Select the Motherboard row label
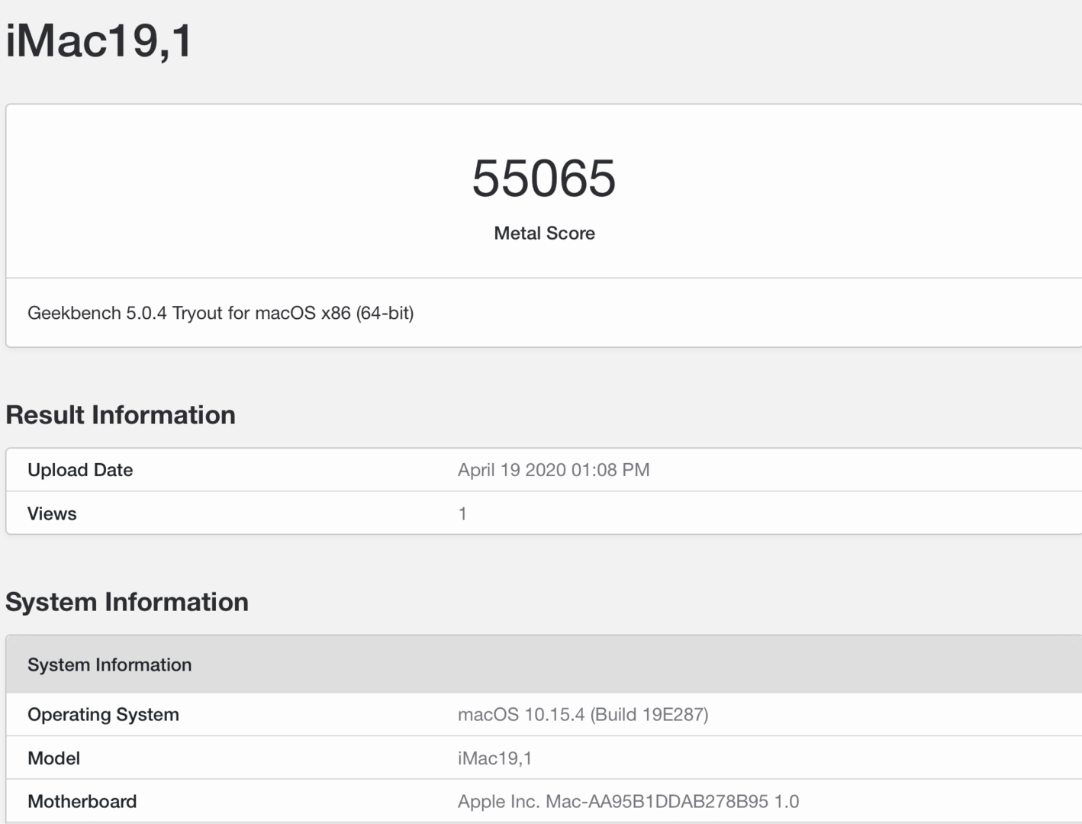Image resolution: width=1082 pixels, height=824 pixels. 82,802
